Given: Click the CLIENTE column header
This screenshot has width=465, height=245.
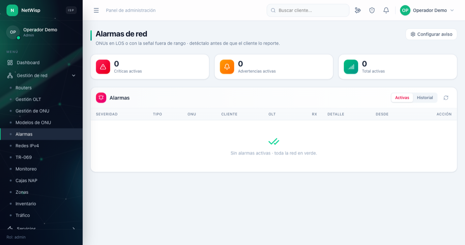Looking at the screenshot, I should point(229,114).
